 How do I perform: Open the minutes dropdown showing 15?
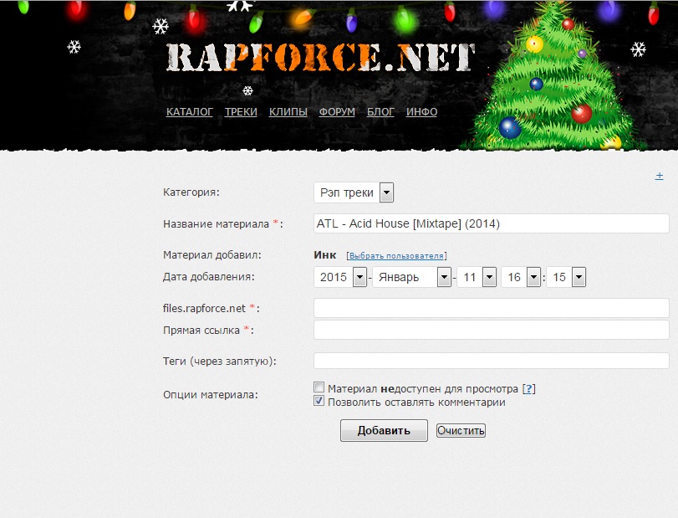click(x=566, y=277)
